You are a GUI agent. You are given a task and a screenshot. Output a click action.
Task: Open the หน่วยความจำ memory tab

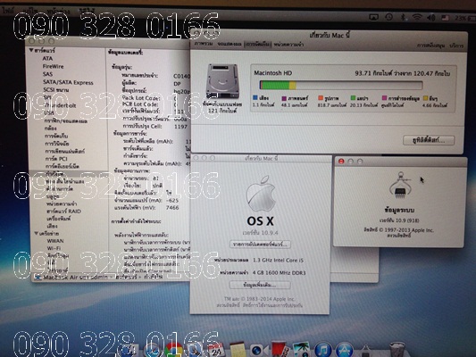coord(288,45)
